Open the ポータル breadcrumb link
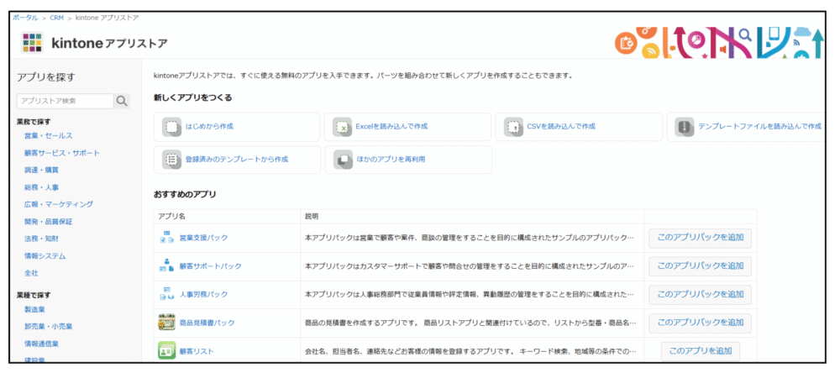The image size is (840, 373). pos(25,18)
